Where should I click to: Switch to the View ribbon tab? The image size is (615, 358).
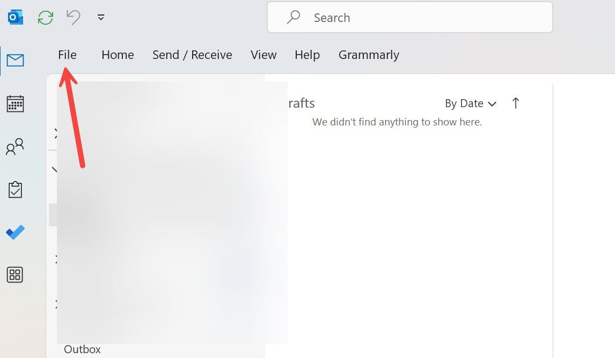point(263,54)
